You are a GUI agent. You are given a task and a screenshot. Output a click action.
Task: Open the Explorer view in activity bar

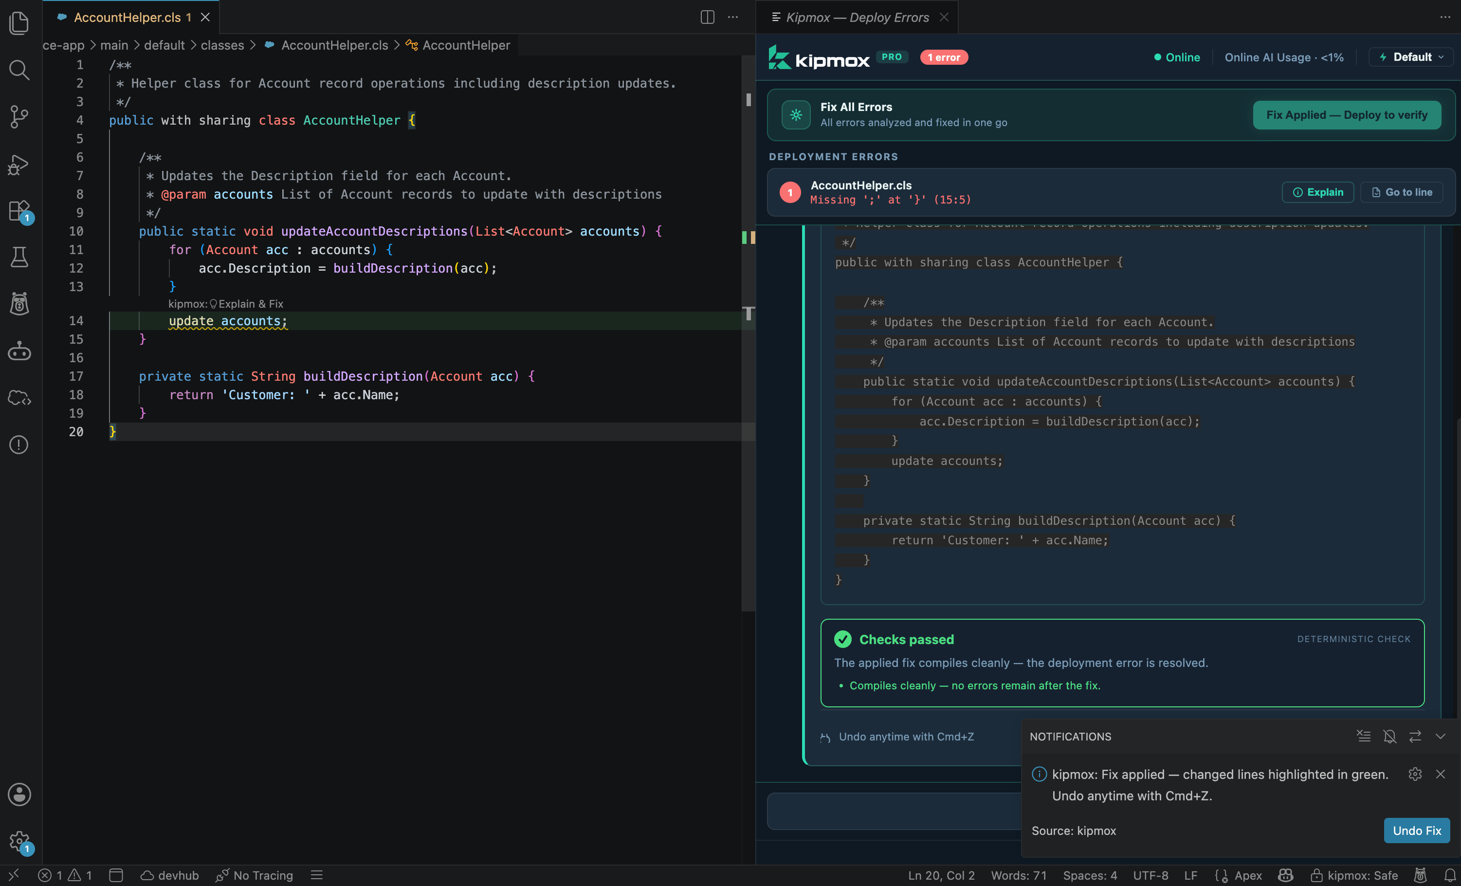pos(19,23)
